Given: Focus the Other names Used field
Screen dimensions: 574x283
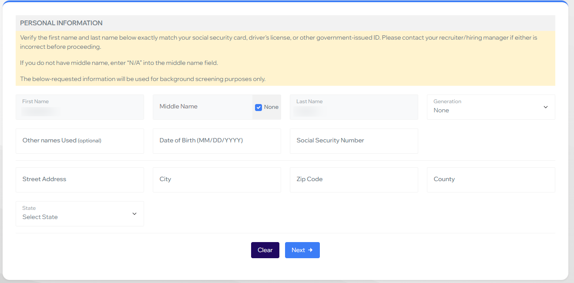Looking at the screenshot, I should pos(80,141).
